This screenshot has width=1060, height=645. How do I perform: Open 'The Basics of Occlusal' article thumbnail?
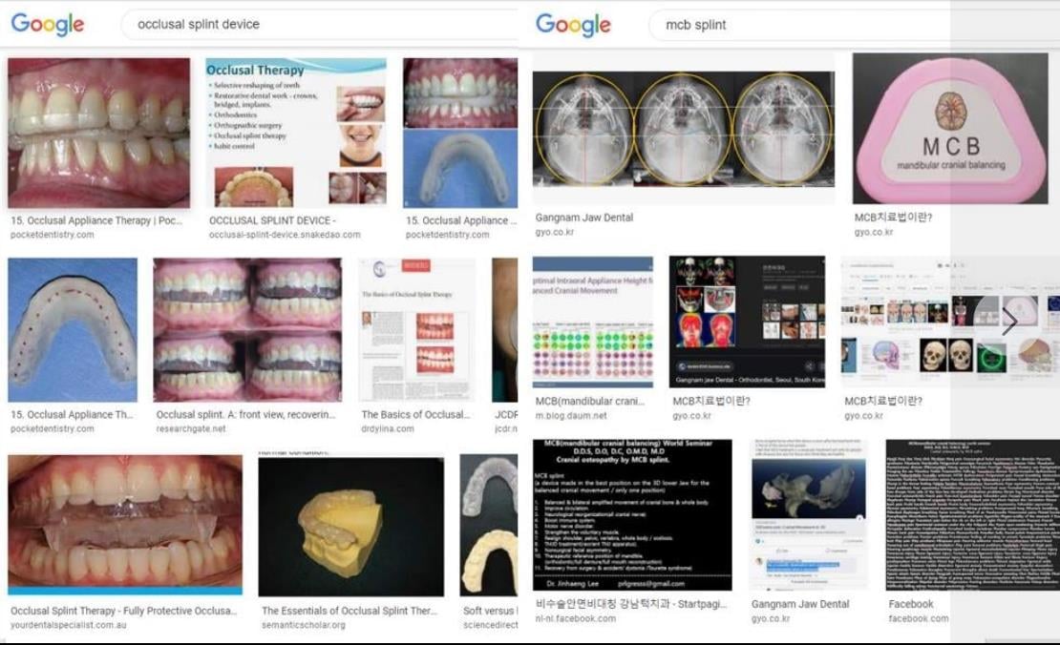coord(416,329)
